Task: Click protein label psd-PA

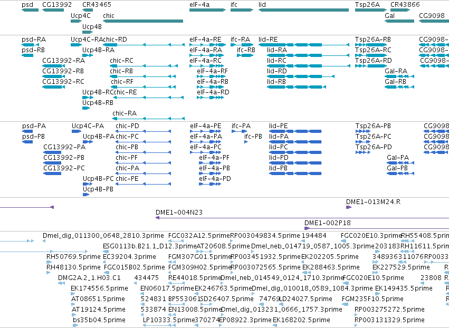Action: (34, 126)
